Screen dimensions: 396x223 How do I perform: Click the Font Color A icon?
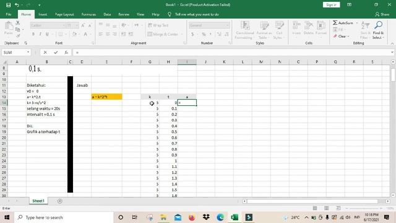coord(85,34)
